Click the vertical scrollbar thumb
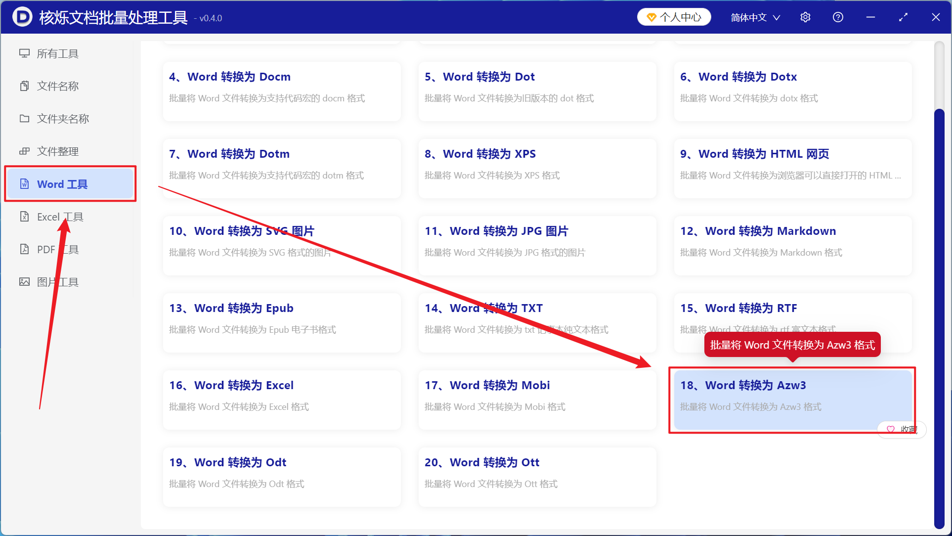952x536 pixels. (x=939, y=318)
